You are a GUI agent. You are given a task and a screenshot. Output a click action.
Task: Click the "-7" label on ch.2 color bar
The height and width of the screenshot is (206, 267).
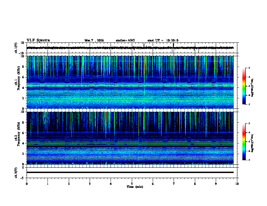pos(248,160)
